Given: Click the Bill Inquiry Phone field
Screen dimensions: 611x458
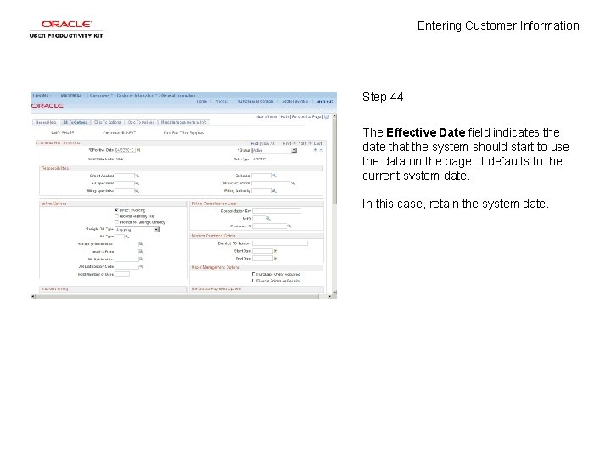Looking at the screenshot, I should click(272, 183).
